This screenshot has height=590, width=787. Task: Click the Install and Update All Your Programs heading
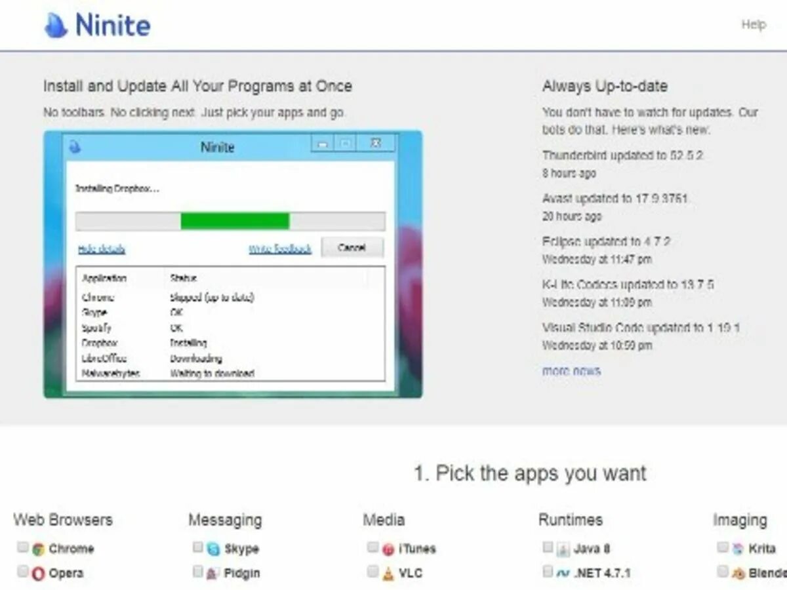point(197,86)
